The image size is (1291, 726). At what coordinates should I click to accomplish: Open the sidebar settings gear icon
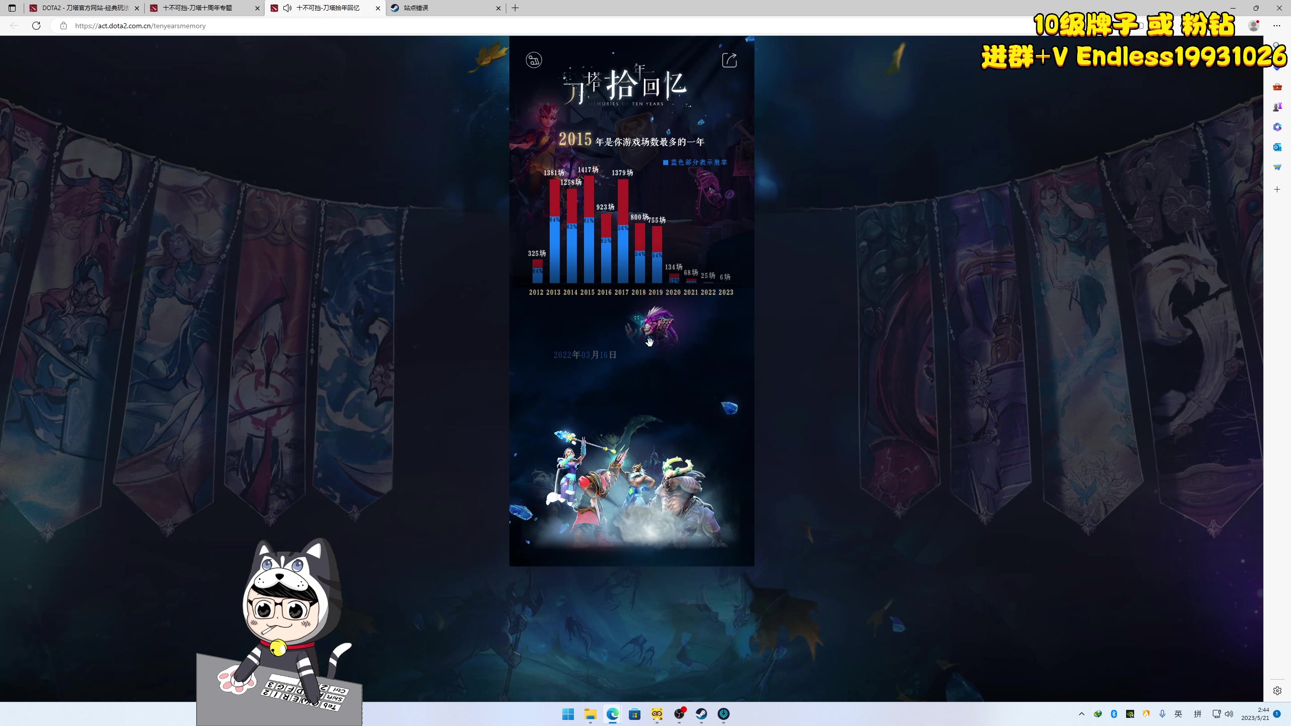[x=1277, y=691]
